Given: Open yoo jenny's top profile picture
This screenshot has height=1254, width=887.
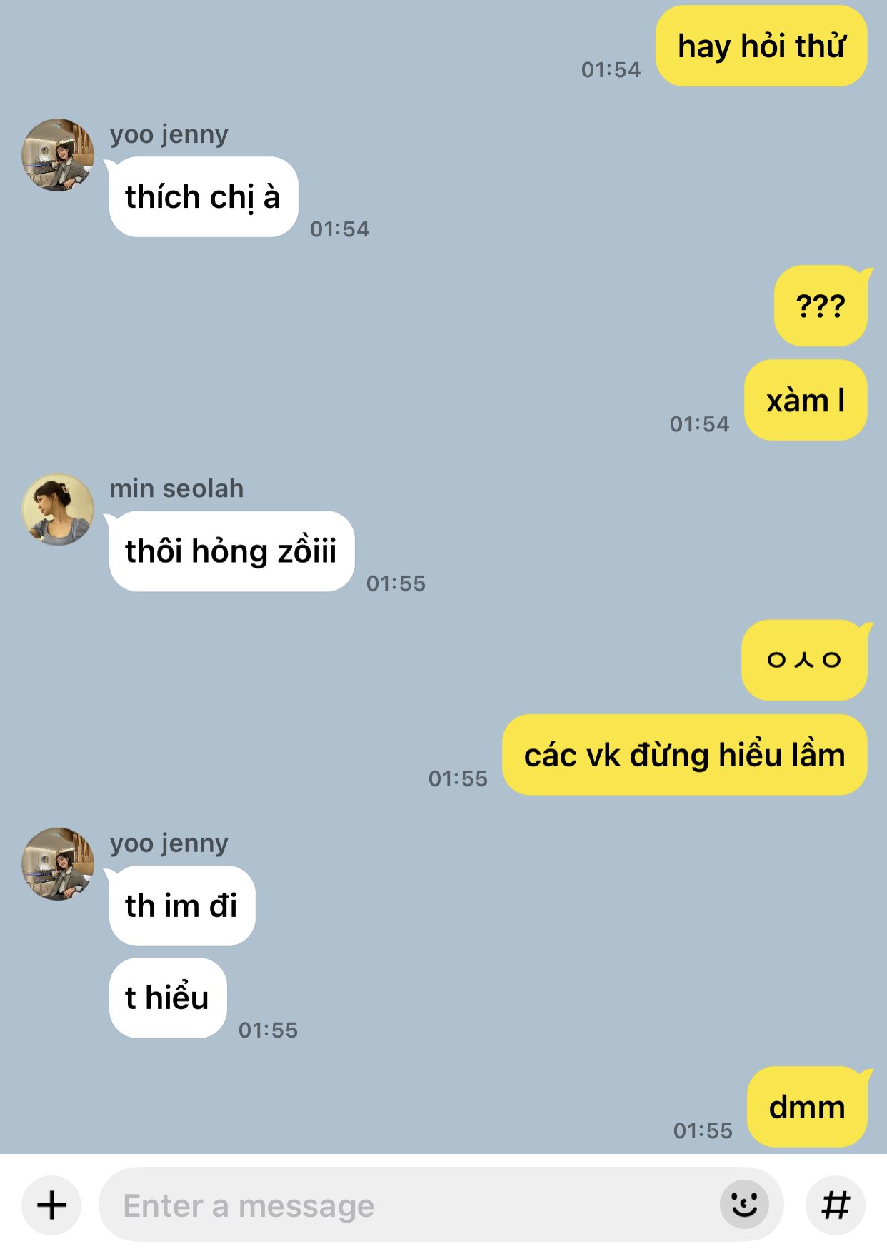Looking at the screenshot, I should click(59, 155).
